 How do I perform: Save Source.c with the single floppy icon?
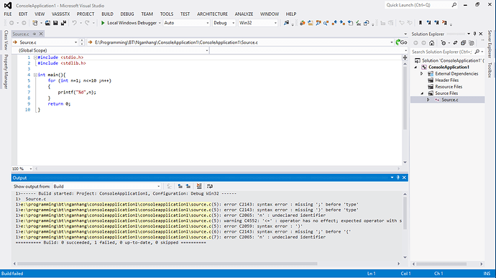click(55, 23)
